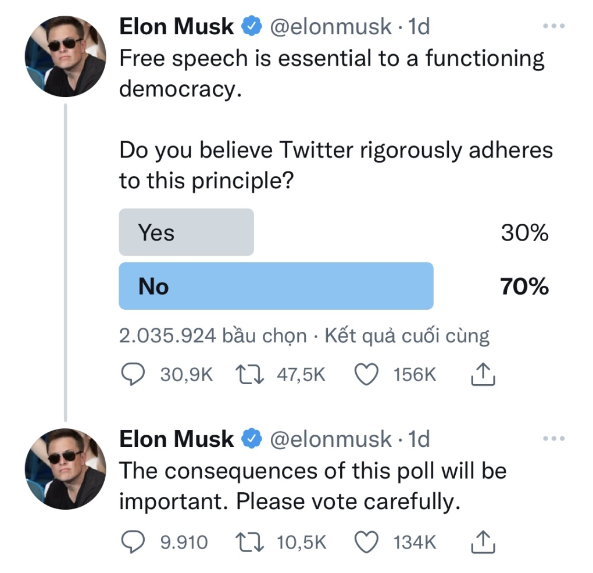The image size is (593, 573).
Task: Share the 'vote carefully' tweet
Action: tap(482, 543)
